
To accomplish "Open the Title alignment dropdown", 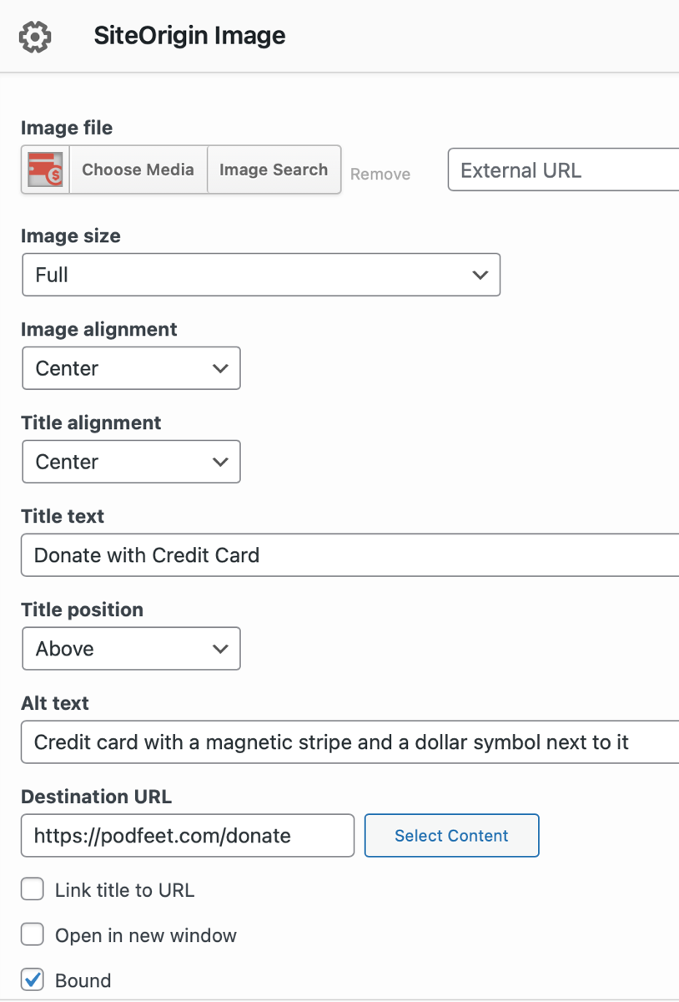I will [131, 462].
